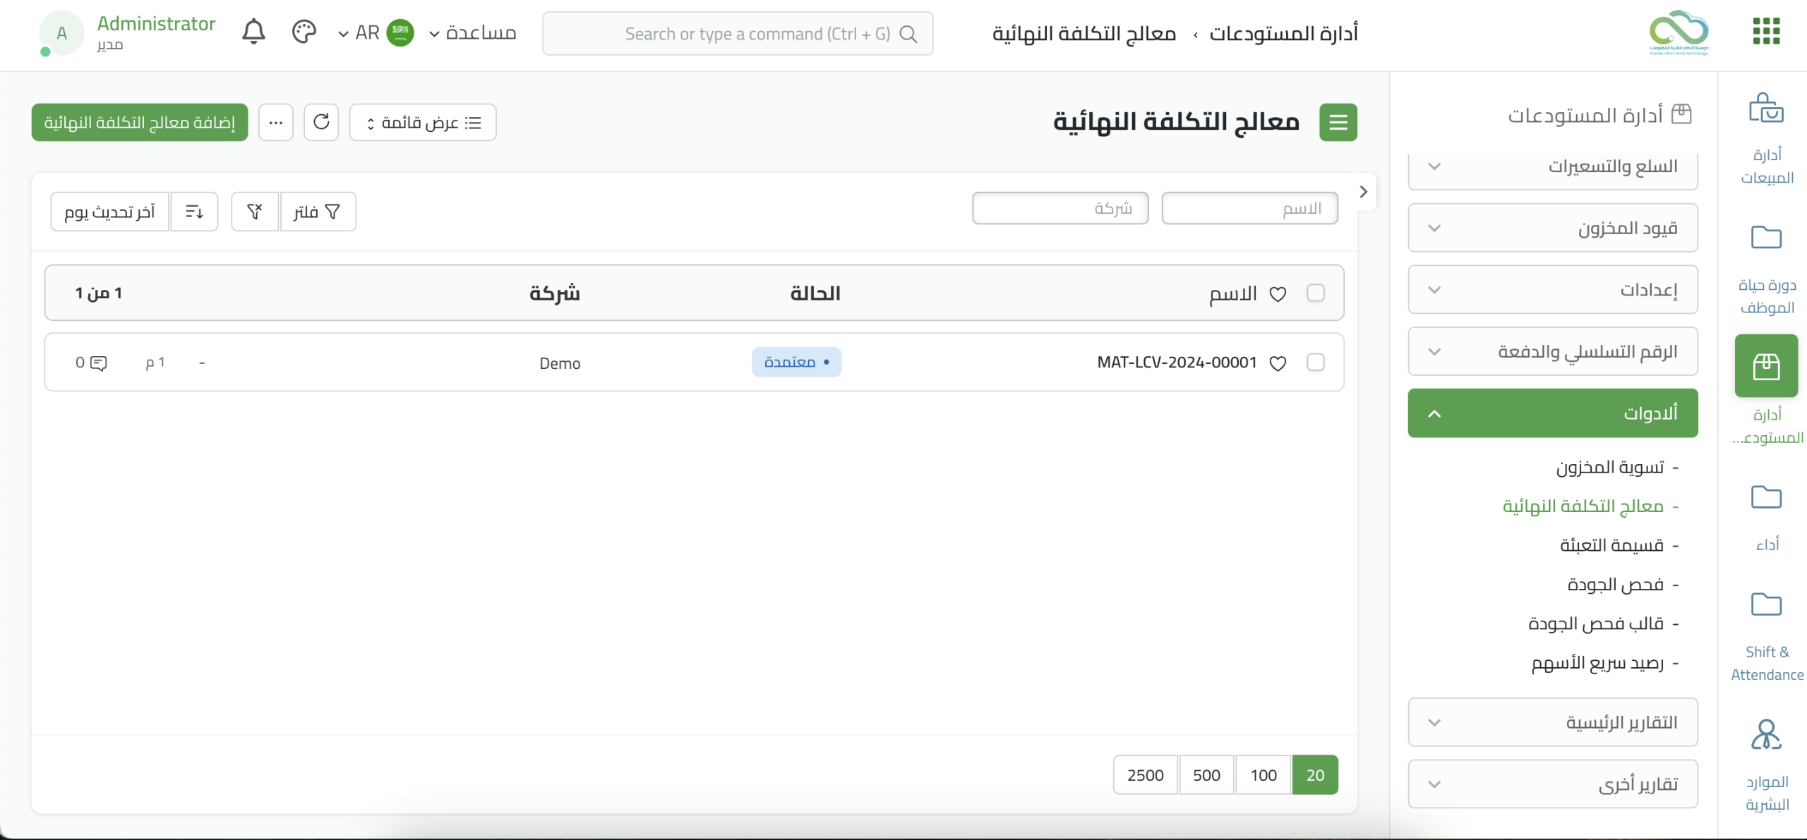Image resolution: width=1807 pixels, height=840 pixels.
Task: Open the theme palette switcher
Action: [x=304, y=32]
